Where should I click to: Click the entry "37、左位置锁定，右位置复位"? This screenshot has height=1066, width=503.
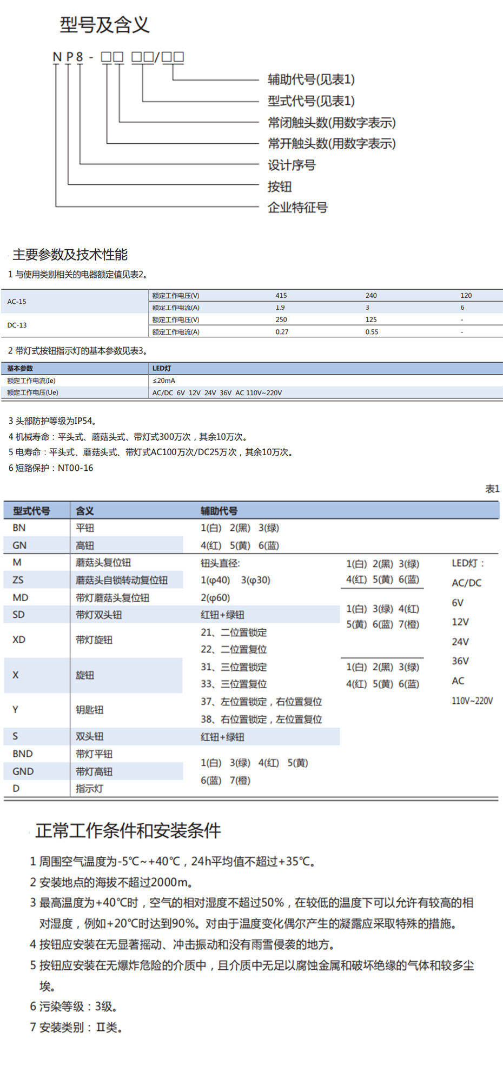(x=261, y=702)
